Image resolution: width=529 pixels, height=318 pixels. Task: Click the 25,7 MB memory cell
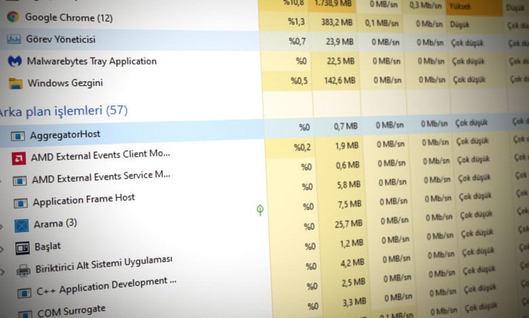349,223
